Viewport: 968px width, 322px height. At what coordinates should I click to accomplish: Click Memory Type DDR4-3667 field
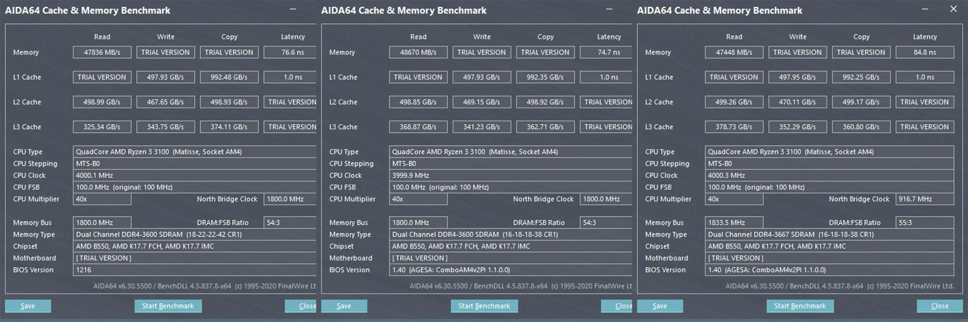[x=829, y=234]
